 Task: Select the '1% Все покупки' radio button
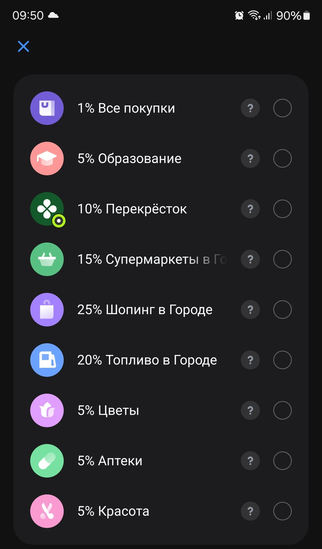(x=282, y=108)
